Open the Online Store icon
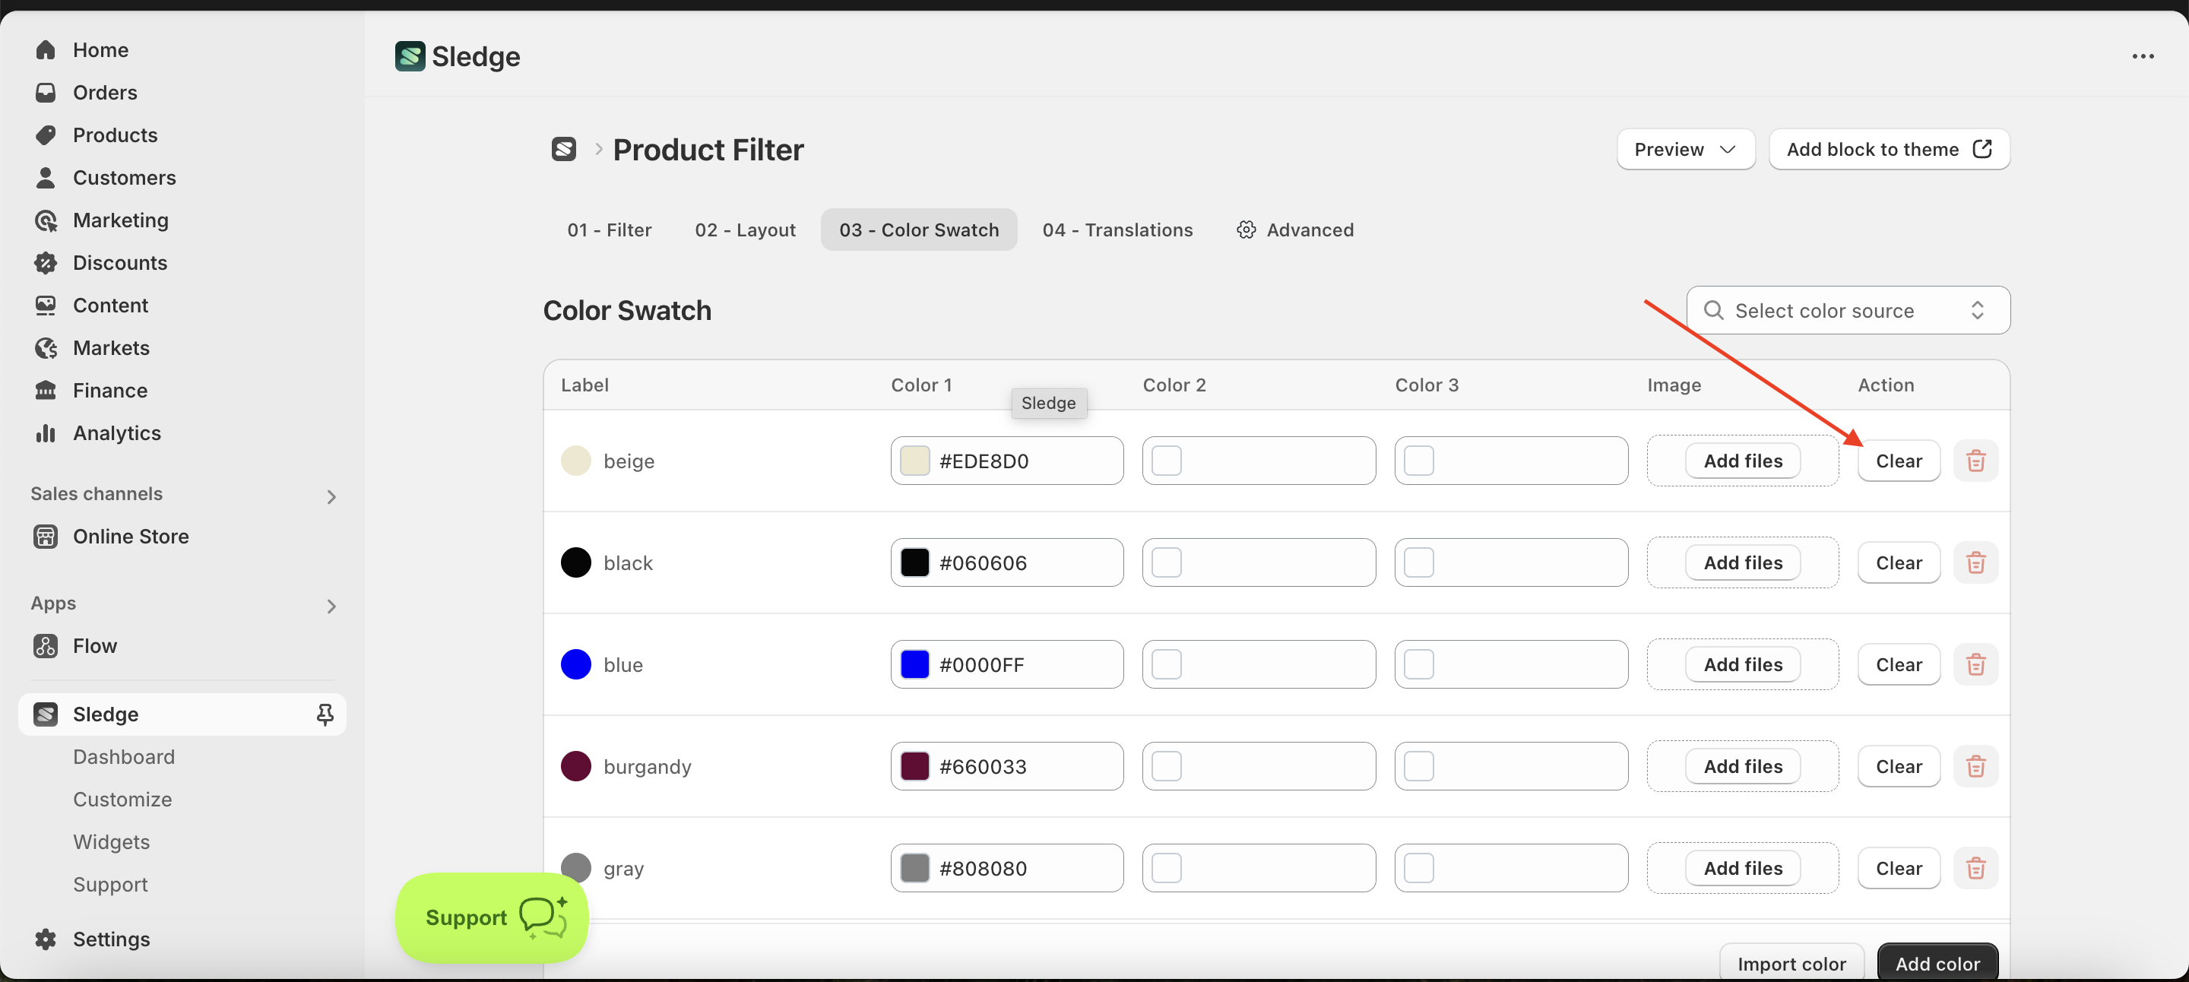 (x=45, y=536)
